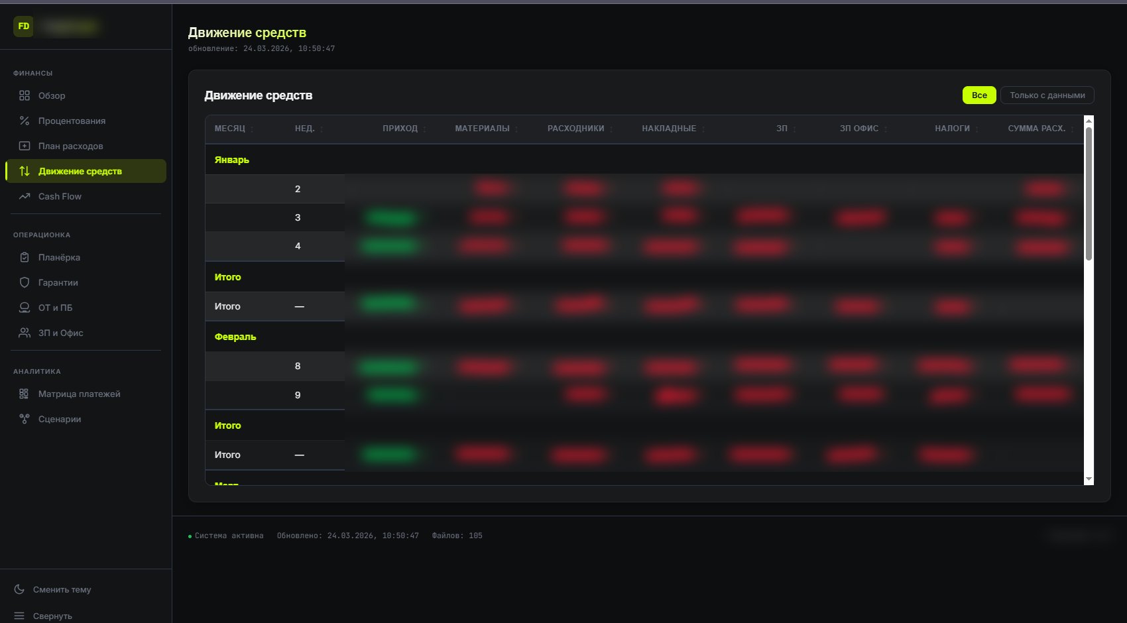Collapse sidebar with Свернуть
This screenshot has width=1127, height=623.
(x=52, y=616)
